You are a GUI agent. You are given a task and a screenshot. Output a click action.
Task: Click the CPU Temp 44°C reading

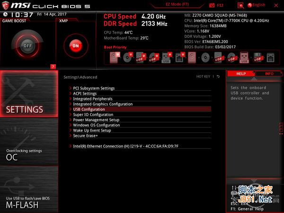(118, 32)
